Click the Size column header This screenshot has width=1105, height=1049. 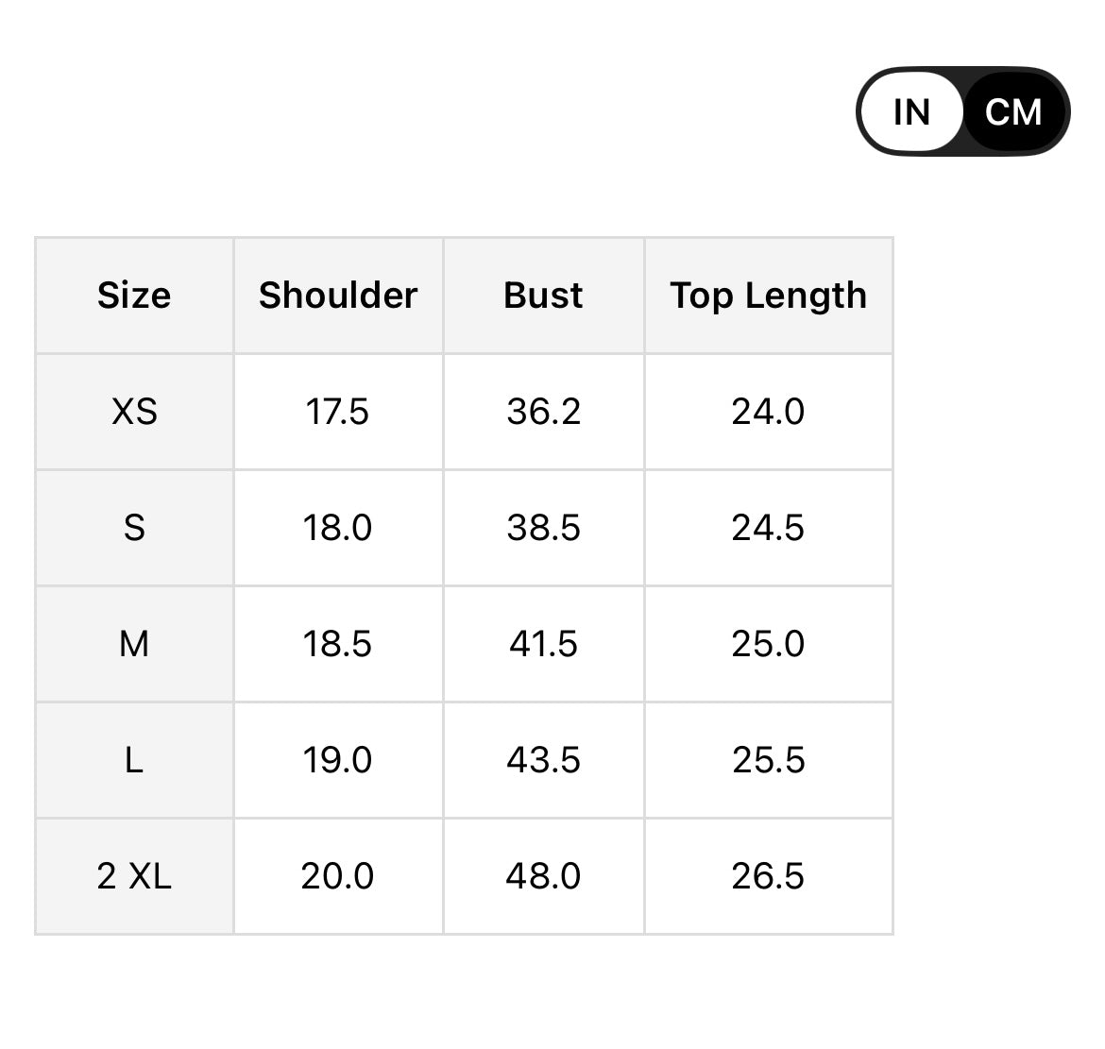point(134,296)
